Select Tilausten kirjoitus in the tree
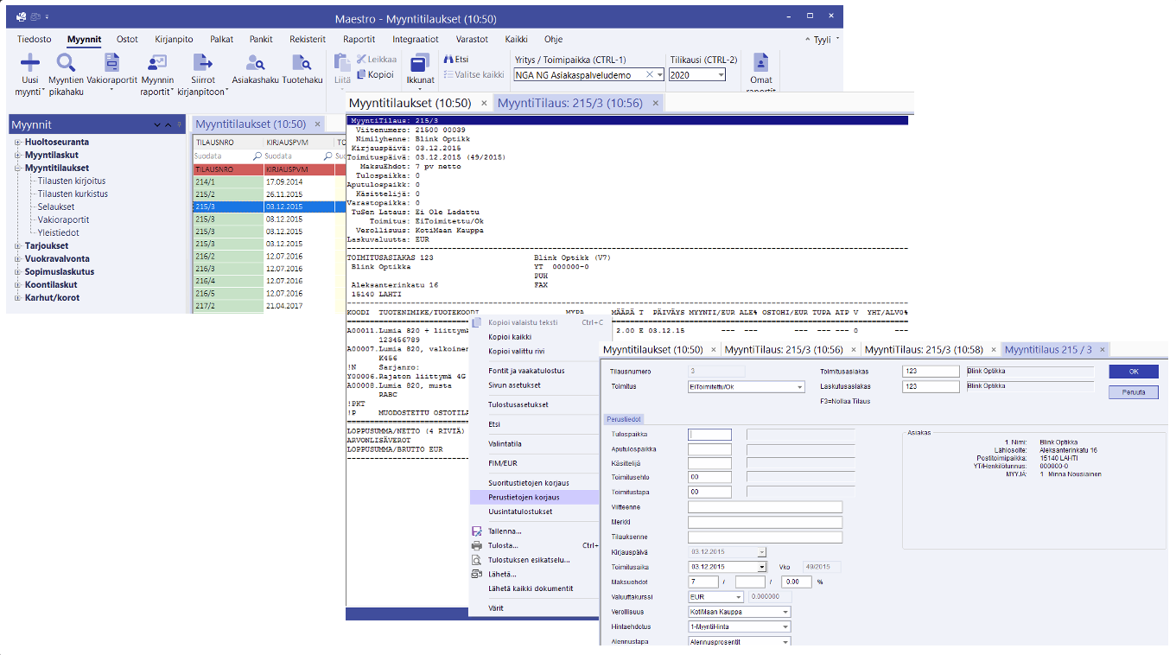The image size is (1176, 655). (72, 181)
